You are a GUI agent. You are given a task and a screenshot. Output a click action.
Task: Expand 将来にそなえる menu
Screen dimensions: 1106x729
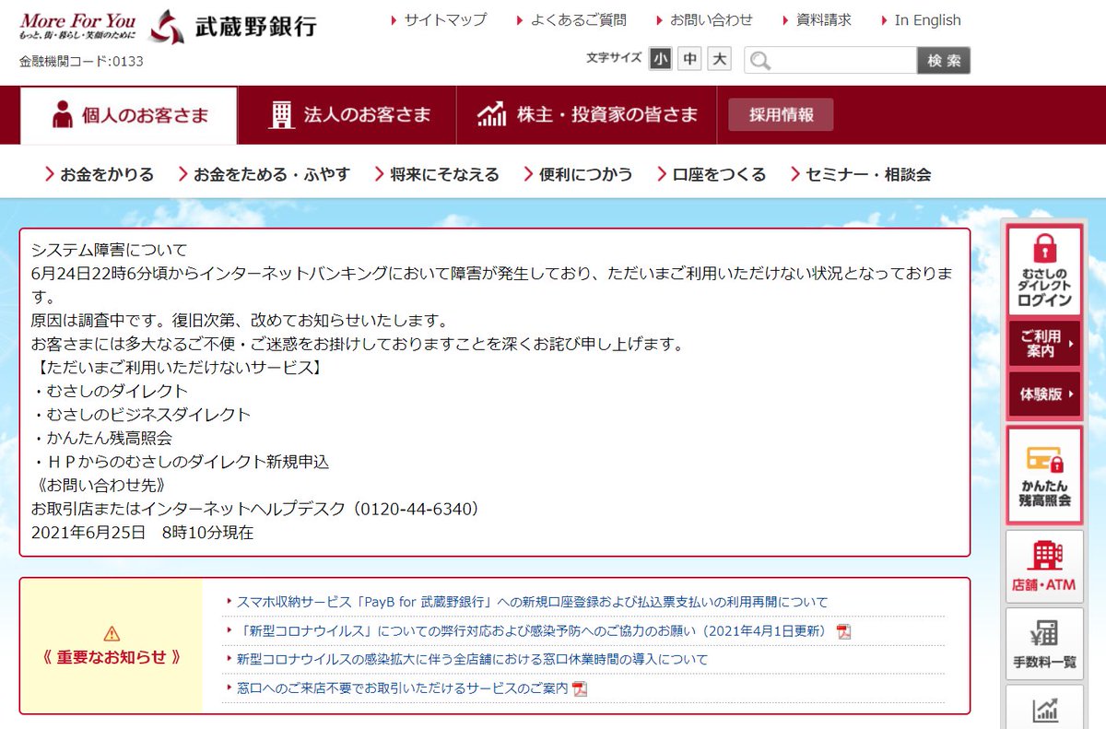tap(437, 174)
